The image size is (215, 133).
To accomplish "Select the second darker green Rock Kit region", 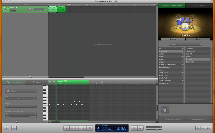I will 61,9.
